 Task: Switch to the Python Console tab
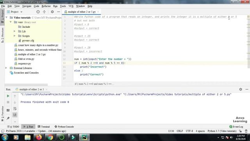click(x=64, y=127)
